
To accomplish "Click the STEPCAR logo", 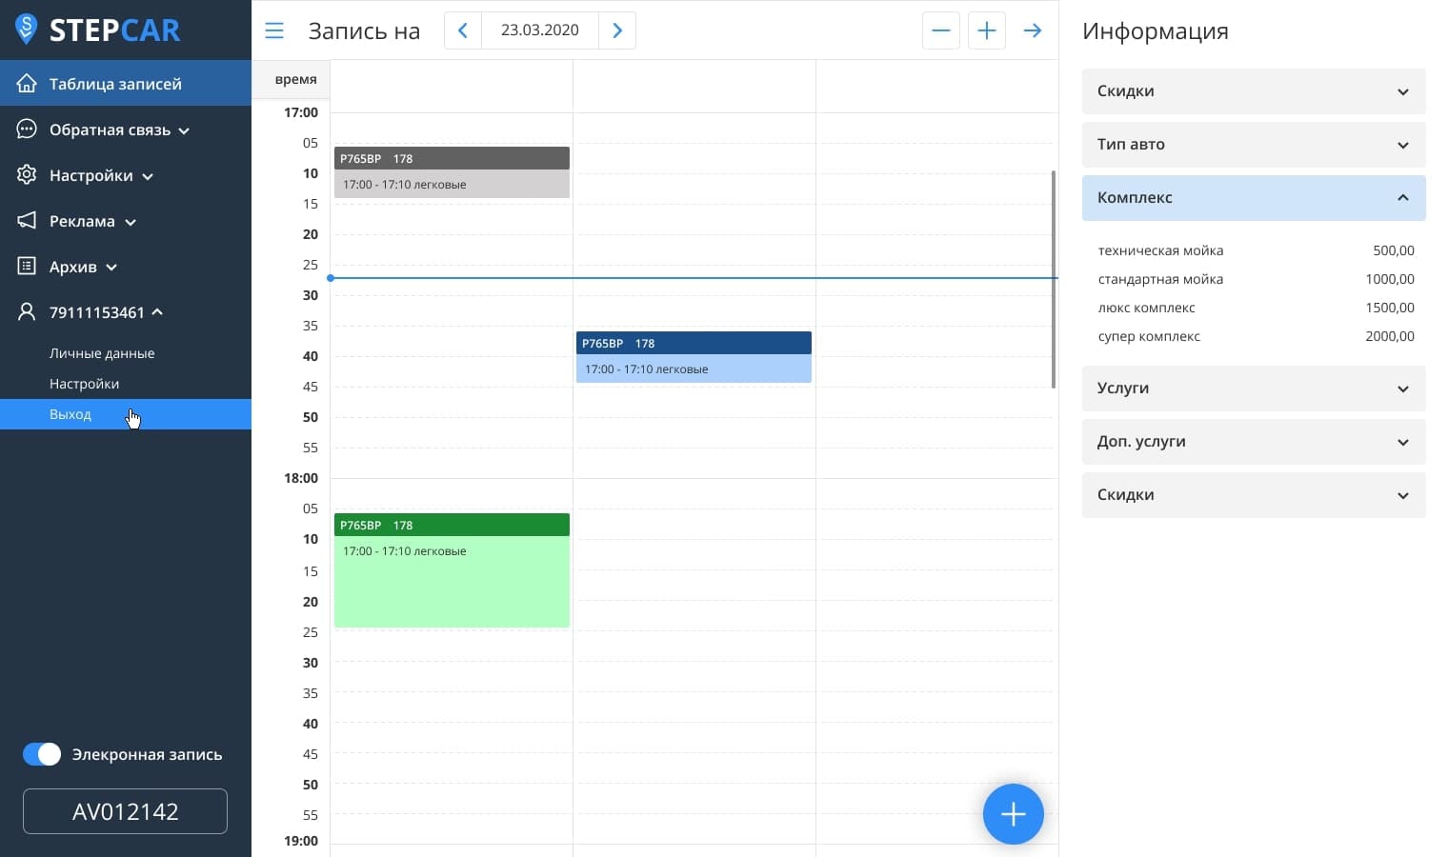I will coord(98,30).
